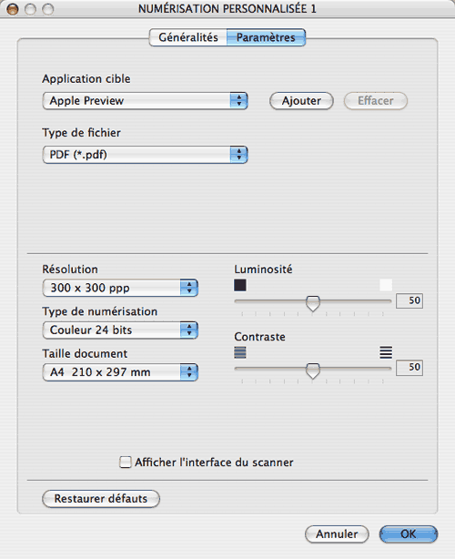Click the high contrast lines icon
Image resolution: width=455 pixels, height=559 pixels.
point(386,352)
